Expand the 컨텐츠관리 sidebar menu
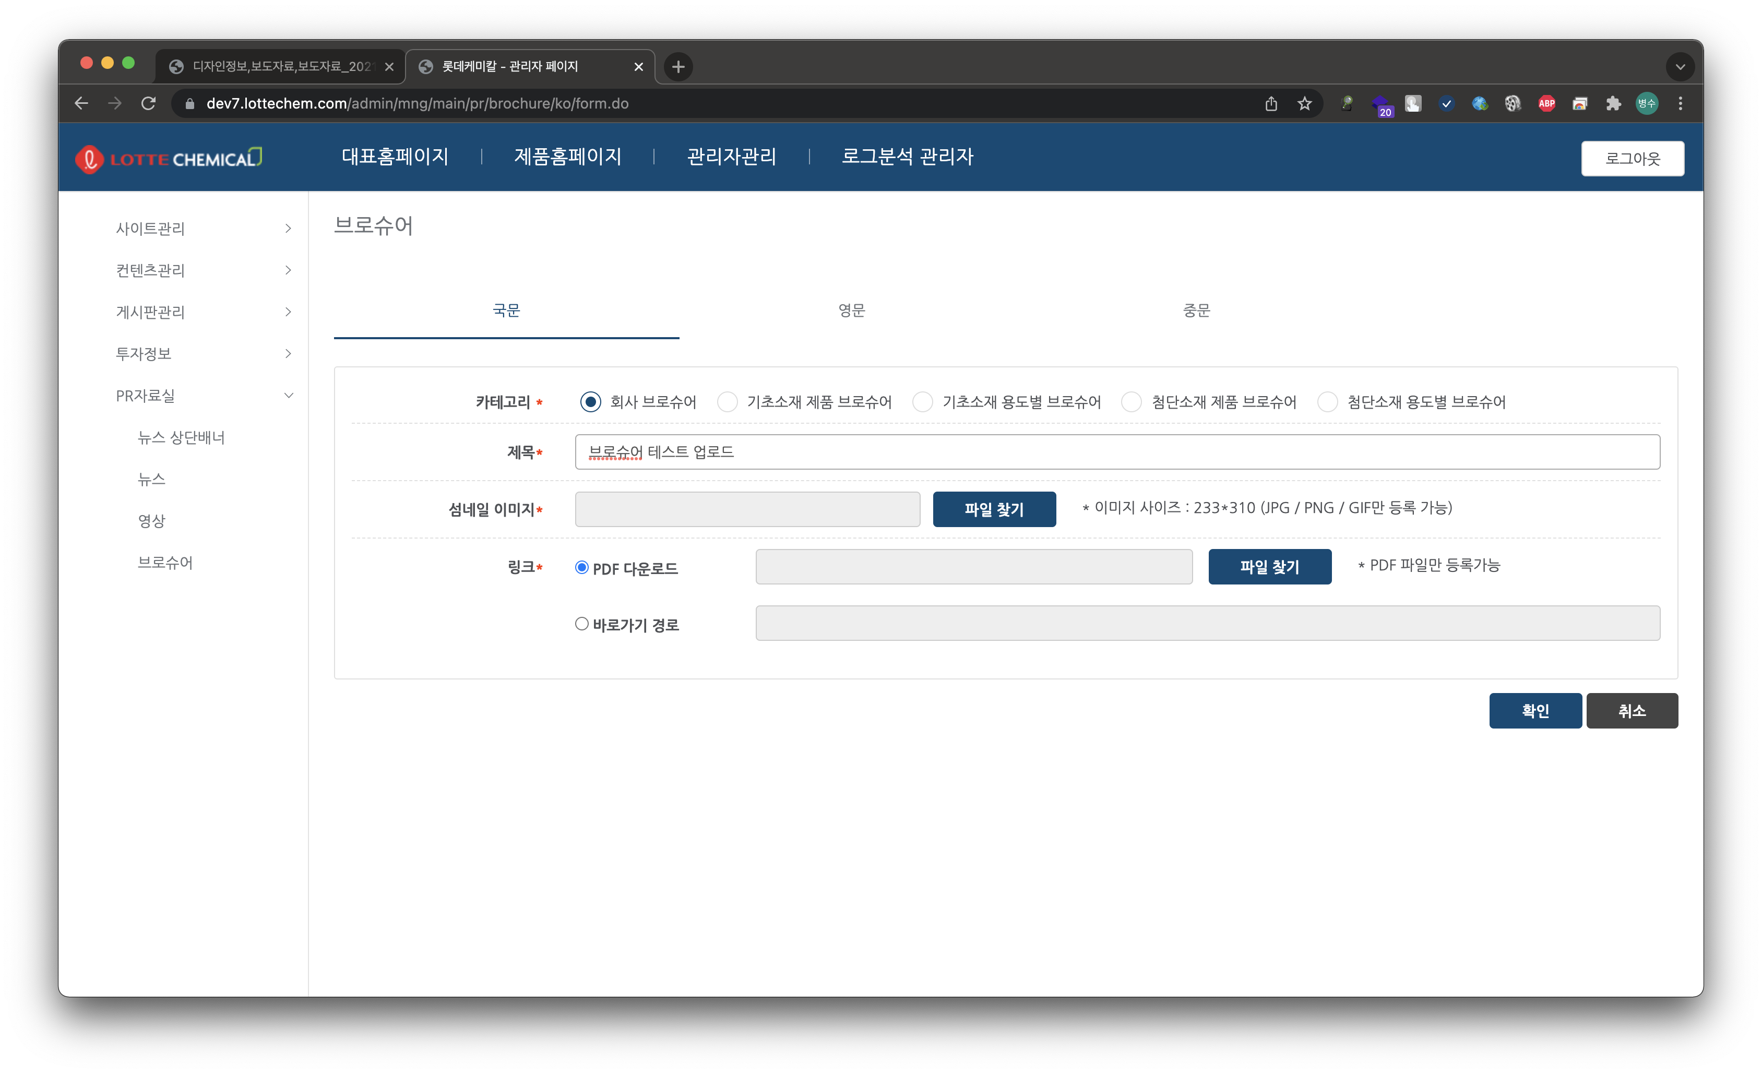1762x1074 pixels. coord(204,270)
